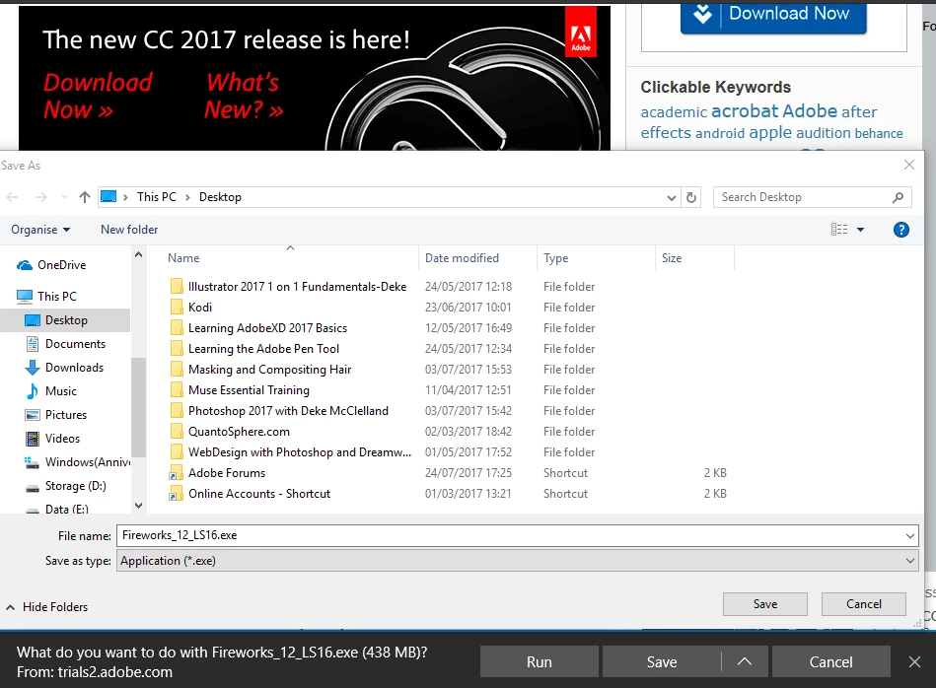Select Adobe Forums shortcut
This screenshot has height=688, width=936.
[x=227, y=472]
